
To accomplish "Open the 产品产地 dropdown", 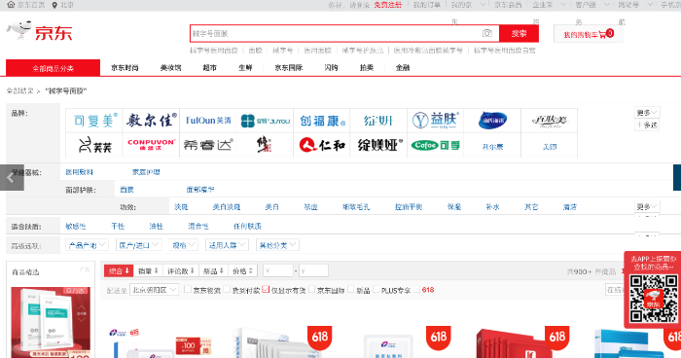I will [x=87, y=245].
